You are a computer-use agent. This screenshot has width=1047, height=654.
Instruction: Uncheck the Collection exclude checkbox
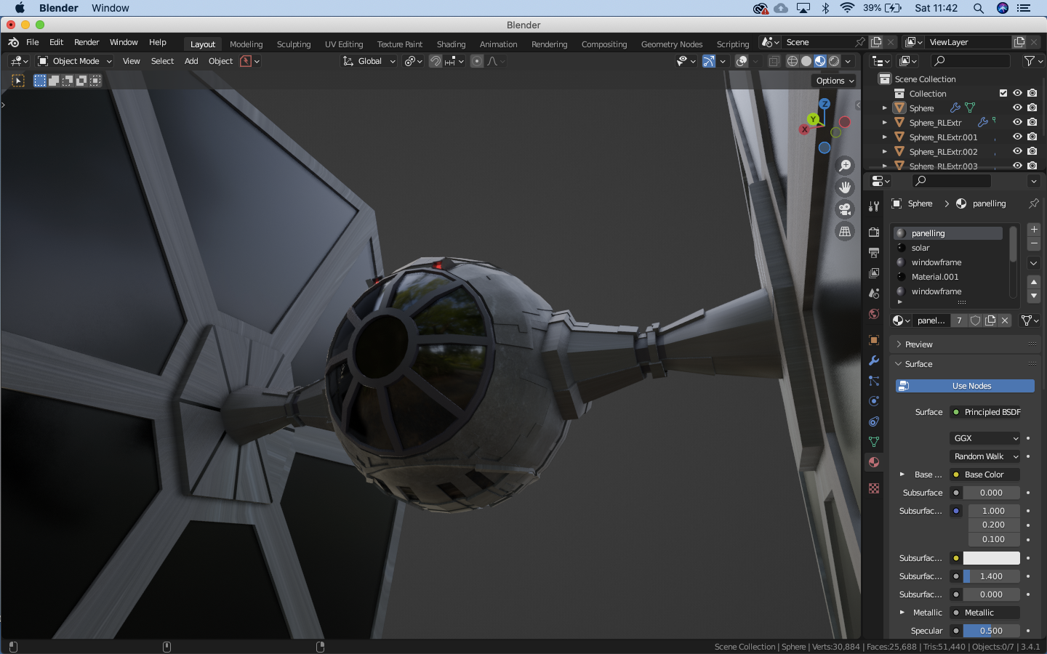[x=1003, y=93]
